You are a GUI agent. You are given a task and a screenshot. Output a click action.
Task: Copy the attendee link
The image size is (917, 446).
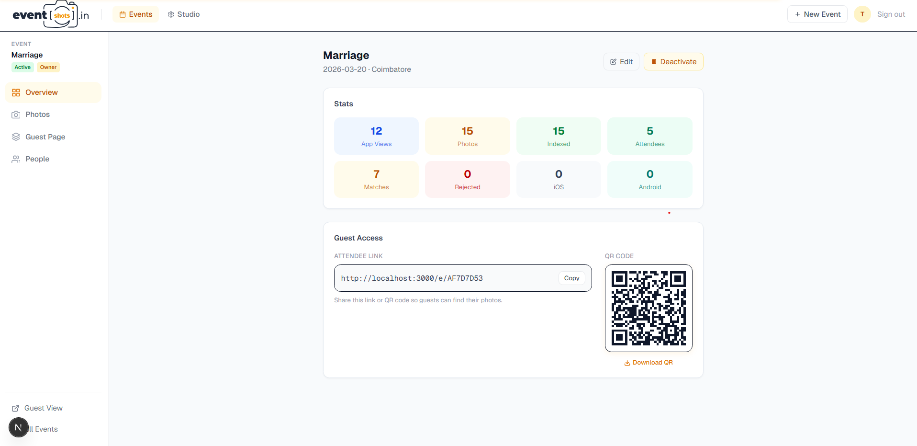pos(571,278)
